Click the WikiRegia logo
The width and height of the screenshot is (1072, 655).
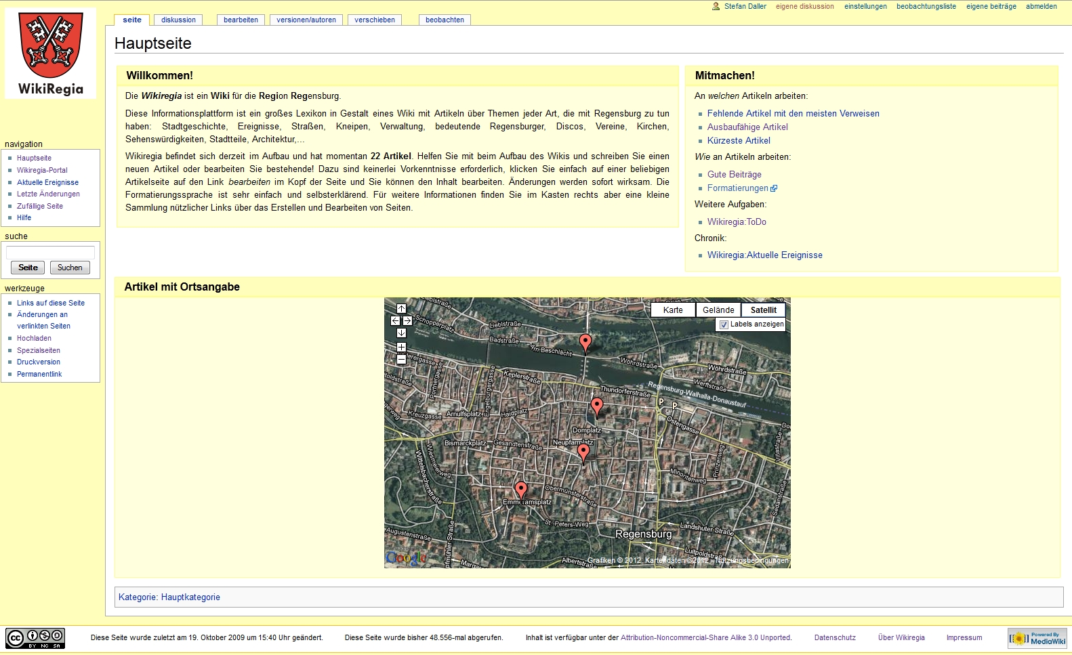click(51, 54)
